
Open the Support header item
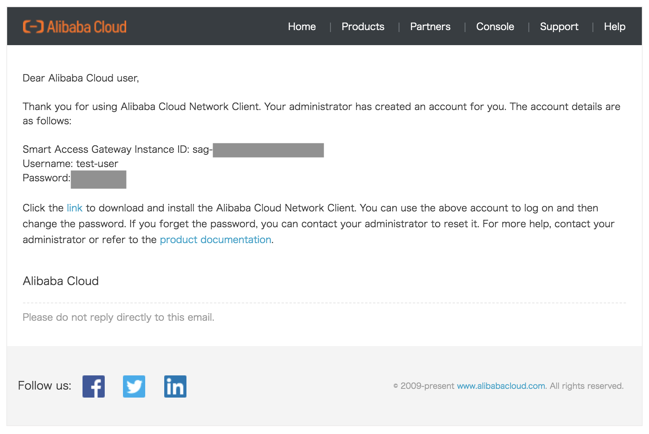[x=559, y=27]
